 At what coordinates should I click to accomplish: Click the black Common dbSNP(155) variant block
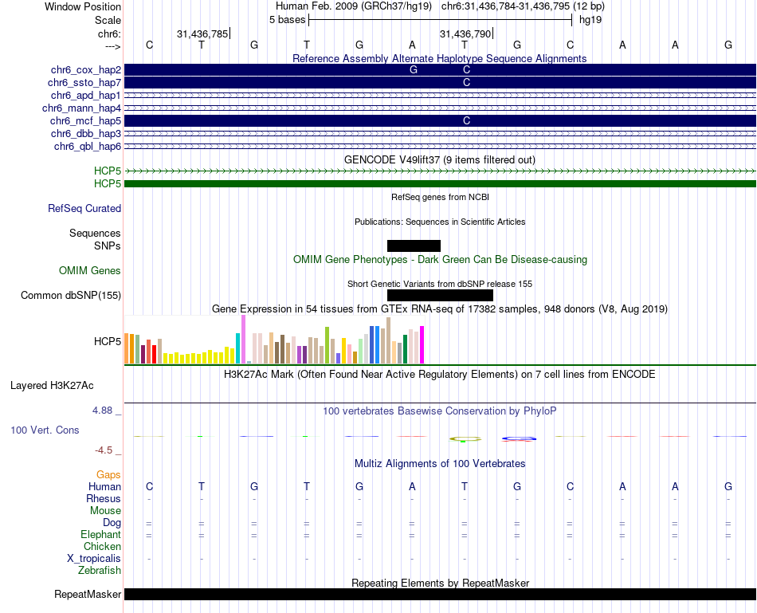point(441,295)
